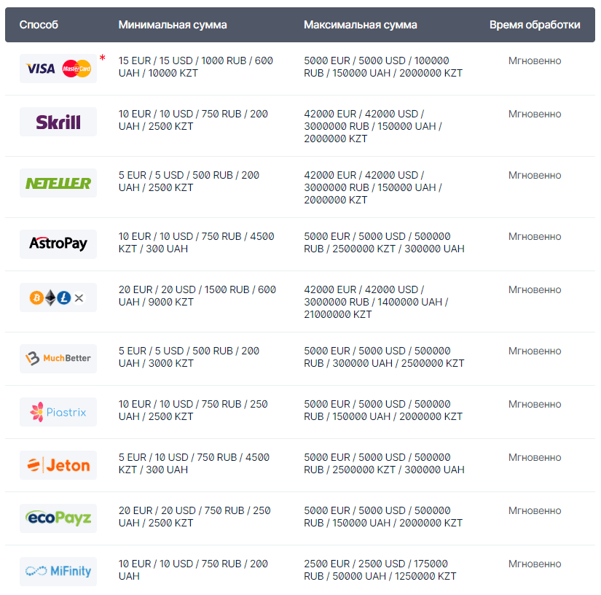Select the cryptocurrency coins logo
Screen dimensions: 601x595
tap(58, 297)
